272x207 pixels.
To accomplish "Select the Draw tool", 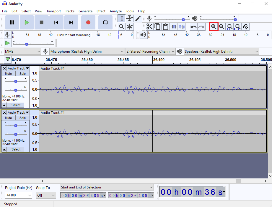I will (137, 18).
